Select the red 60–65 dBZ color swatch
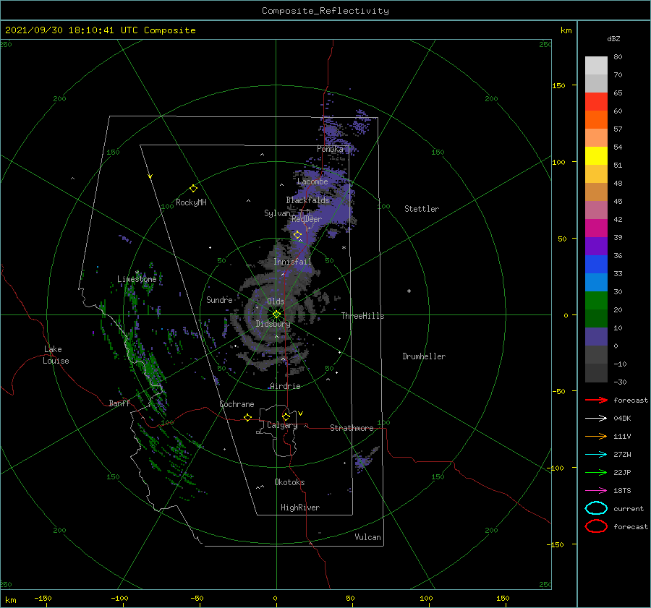This screenshot has width=651, height=608. click(596, 102)
